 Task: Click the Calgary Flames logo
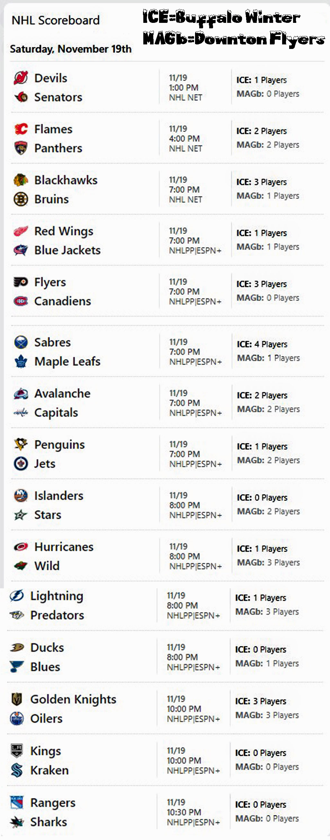21,129
